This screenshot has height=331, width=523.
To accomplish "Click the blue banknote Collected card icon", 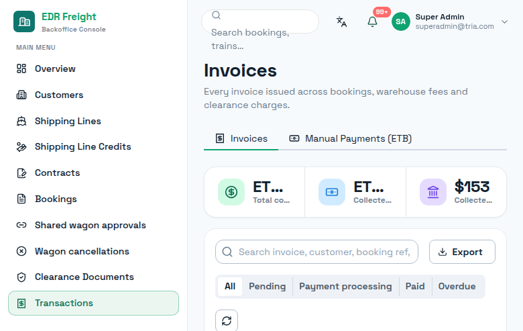I will (x=332, y=192).
